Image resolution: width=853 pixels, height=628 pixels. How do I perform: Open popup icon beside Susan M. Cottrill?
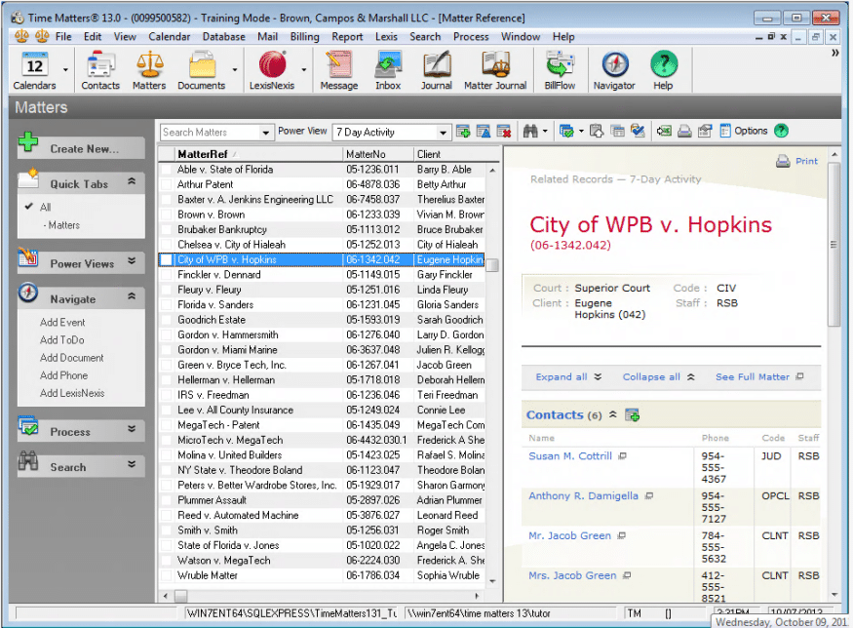pos(623,456)
